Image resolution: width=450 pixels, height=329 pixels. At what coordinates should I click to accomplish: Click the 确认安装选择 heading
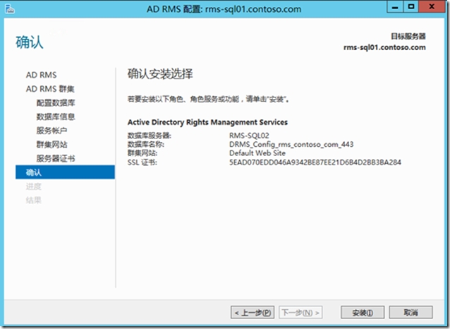click(x=160, y=74)
